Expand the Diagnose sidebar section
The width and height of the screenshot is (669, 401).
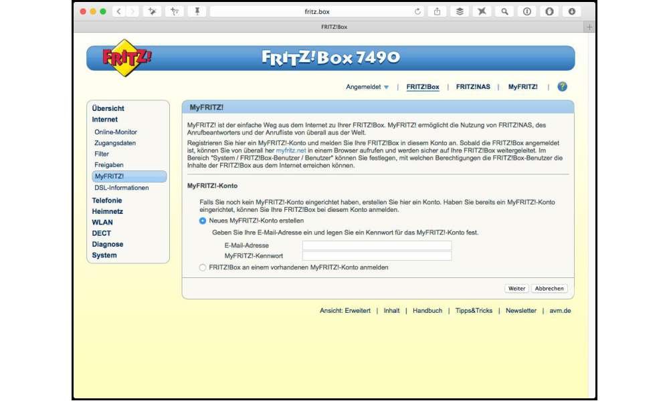[x=108, y=245]
